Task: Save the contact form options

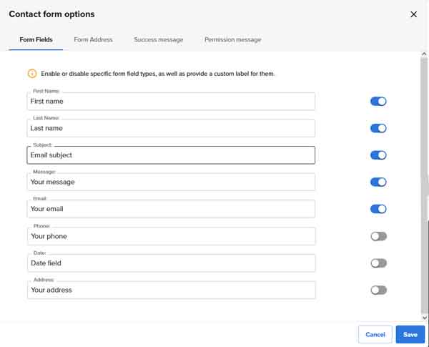Action: pyautogui.click(x=410, y=334)
